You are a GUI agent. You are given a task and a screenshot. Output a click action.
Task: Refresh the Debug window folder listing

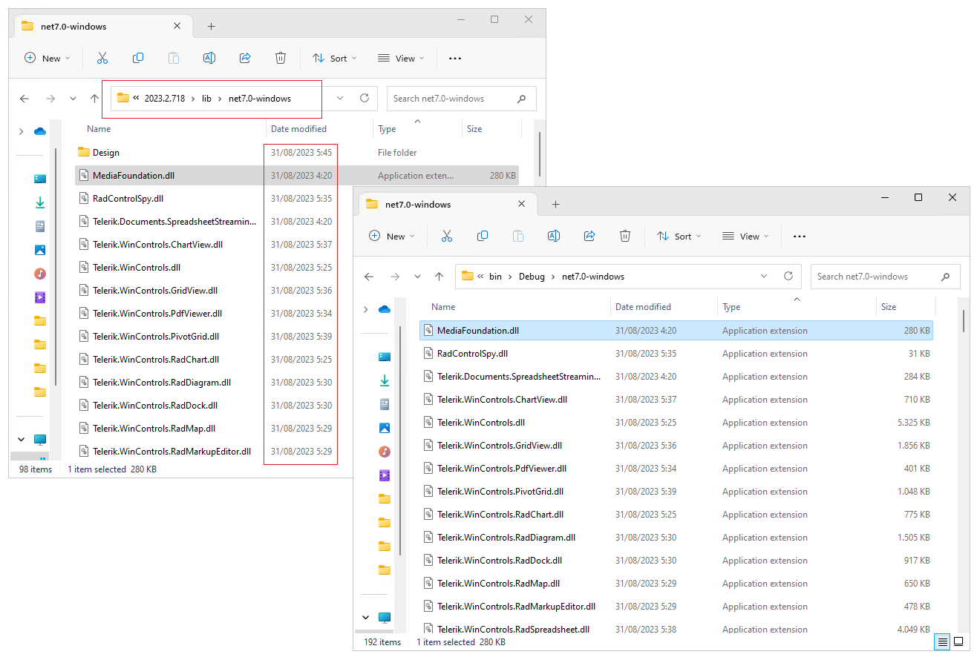(788, 276)
